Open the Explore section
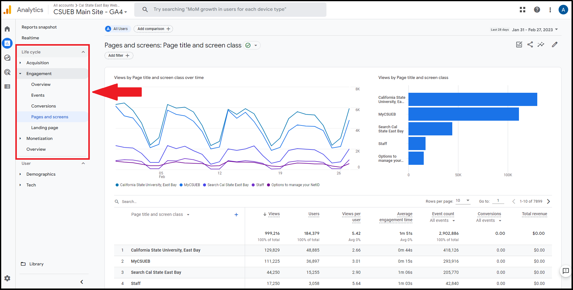This screenshot has height=290, width=573. (x=7, y=58)
